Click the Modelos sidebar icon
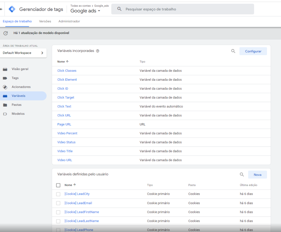The width and height of the screenshot is (281, 232). tap(5, 114)
